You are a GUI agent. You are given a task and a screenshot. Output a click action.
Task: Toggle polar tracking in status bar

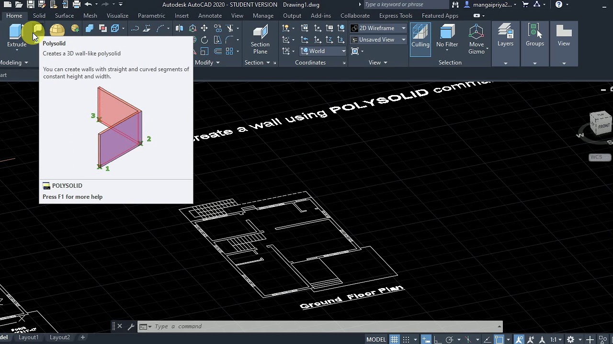click(449, 339)
